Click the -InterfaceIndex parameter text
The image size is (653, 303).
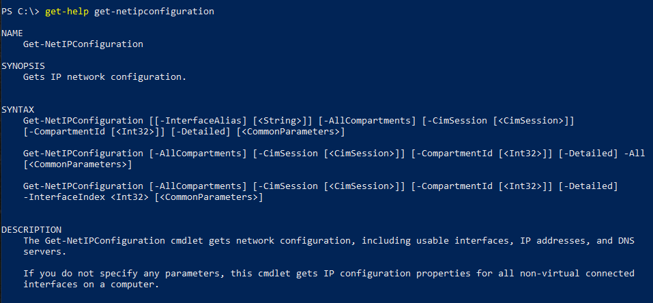[x=68, y=197]
